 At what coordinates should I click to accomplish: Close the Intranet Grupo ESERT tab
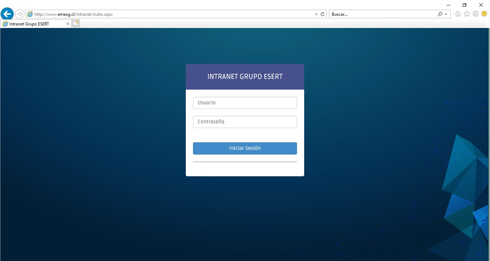[x=68, y=24]
